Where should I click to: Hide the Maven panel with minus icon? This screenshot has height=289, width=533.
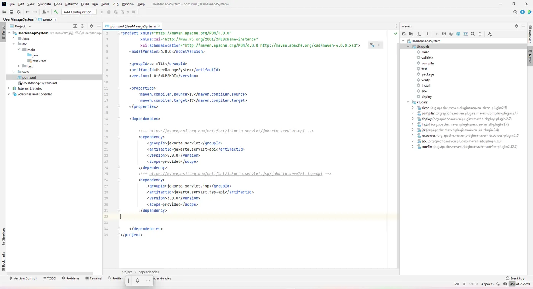pyautogui.click(x=523, y=26)
